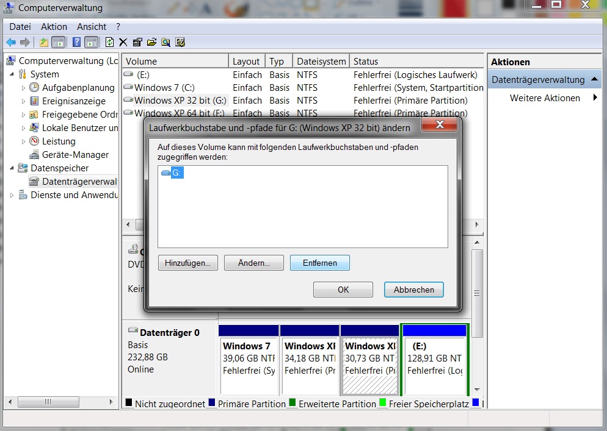The height and width of the screenshot is (431, 607).
Task: Click the left tree pane horizontal scrollbar thumb
Action: 48,402
